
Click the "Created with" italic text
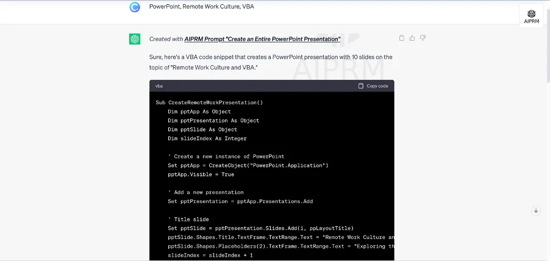click(166, 39)
